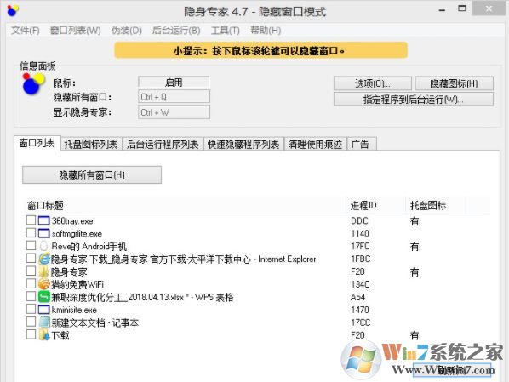
Task: Switch to 后台运行程序列表 tab
Action: coord(163,145)
